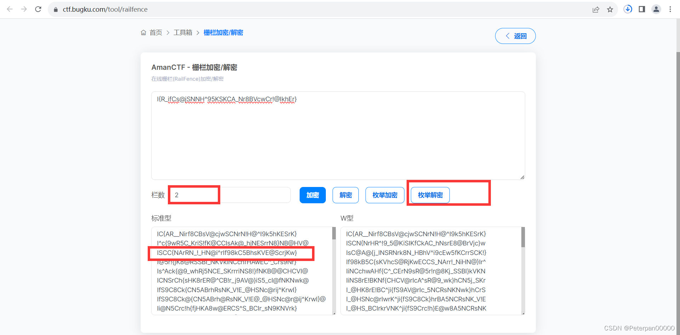Screen dimensions: 680x335
Task: Click the 解密 button
Action: 346,195
